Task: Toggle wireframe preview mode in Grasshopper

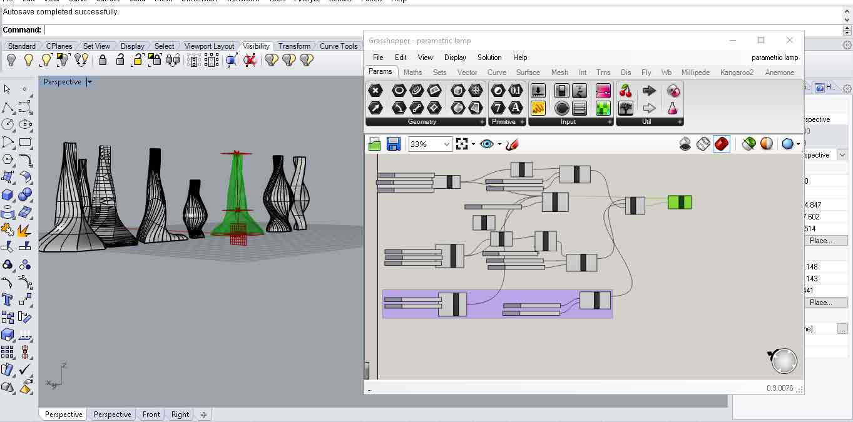Action: 703,144
